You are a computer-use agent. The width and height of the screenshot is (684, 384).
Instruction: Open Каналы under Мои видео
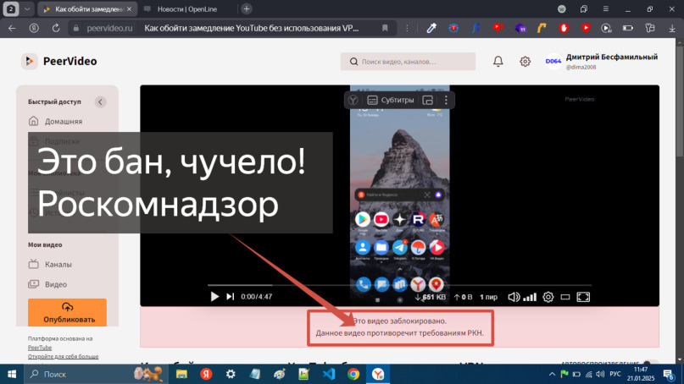[58, 264]
